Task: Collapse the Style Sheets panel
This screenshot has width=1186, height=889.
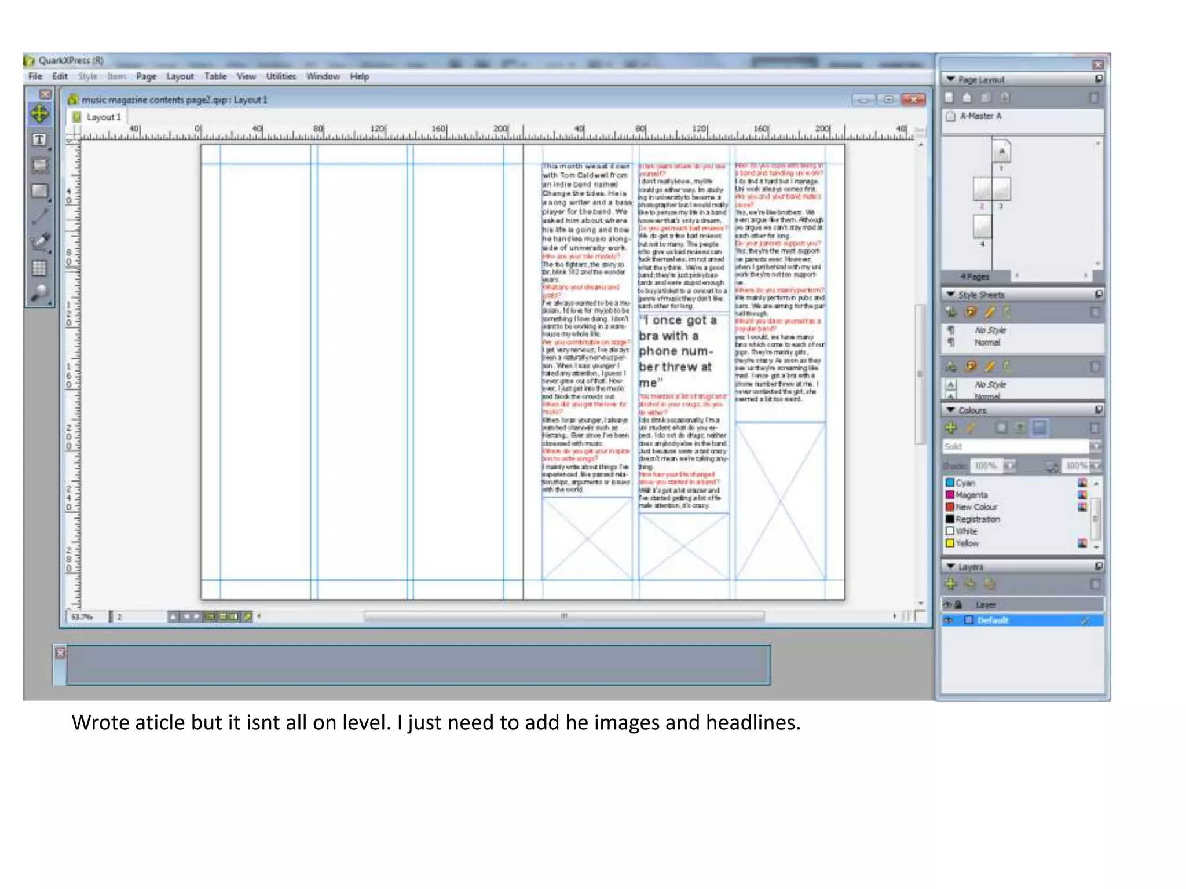Action: [950, 295]
